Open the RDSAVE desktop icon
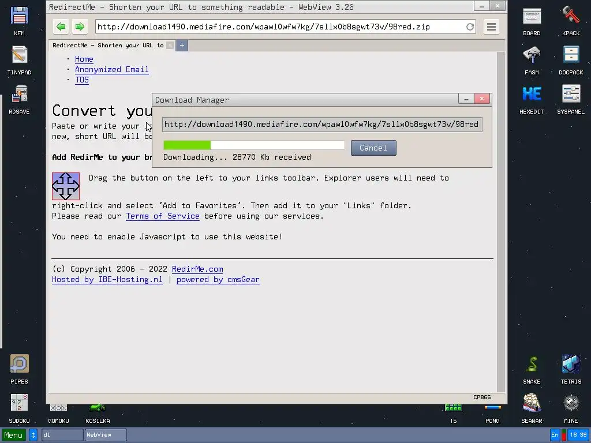Viewport: 591px width, 443px height. tap(19, 94)
